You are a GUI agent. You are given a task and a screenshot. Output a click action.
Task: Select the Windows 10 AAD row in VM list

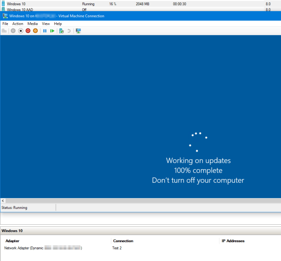(140, 9)
